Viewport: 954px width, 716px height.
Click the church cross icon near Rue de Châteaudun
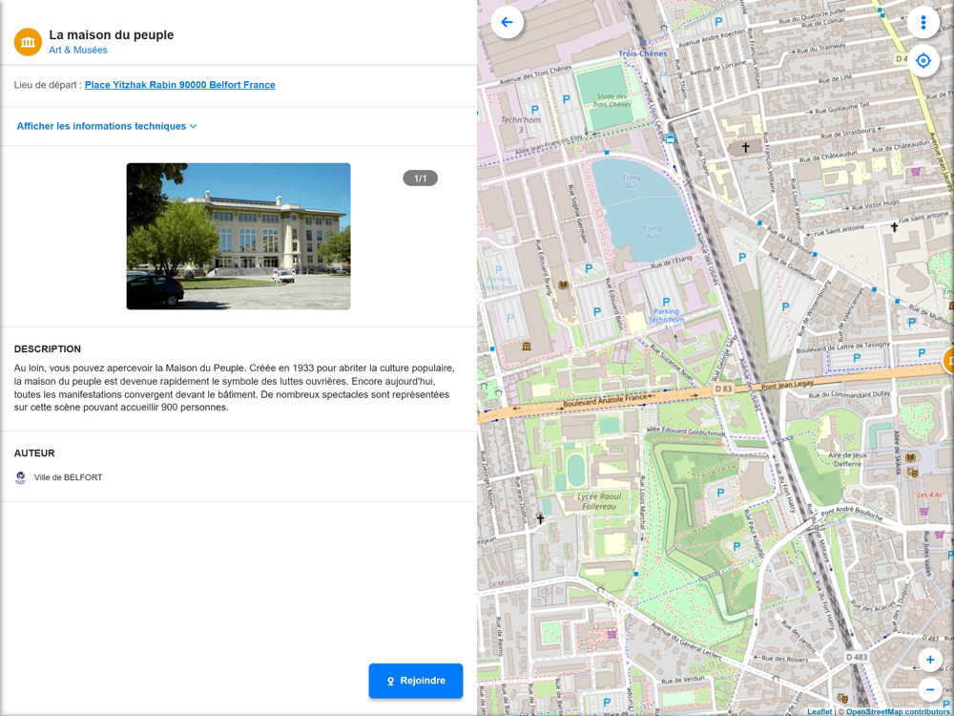[745, 147]
